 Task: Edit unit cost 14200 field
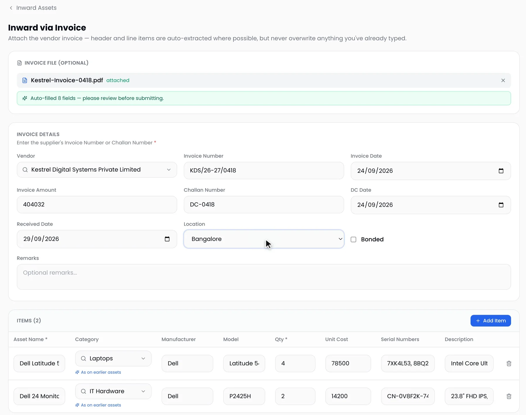point(348,396)
